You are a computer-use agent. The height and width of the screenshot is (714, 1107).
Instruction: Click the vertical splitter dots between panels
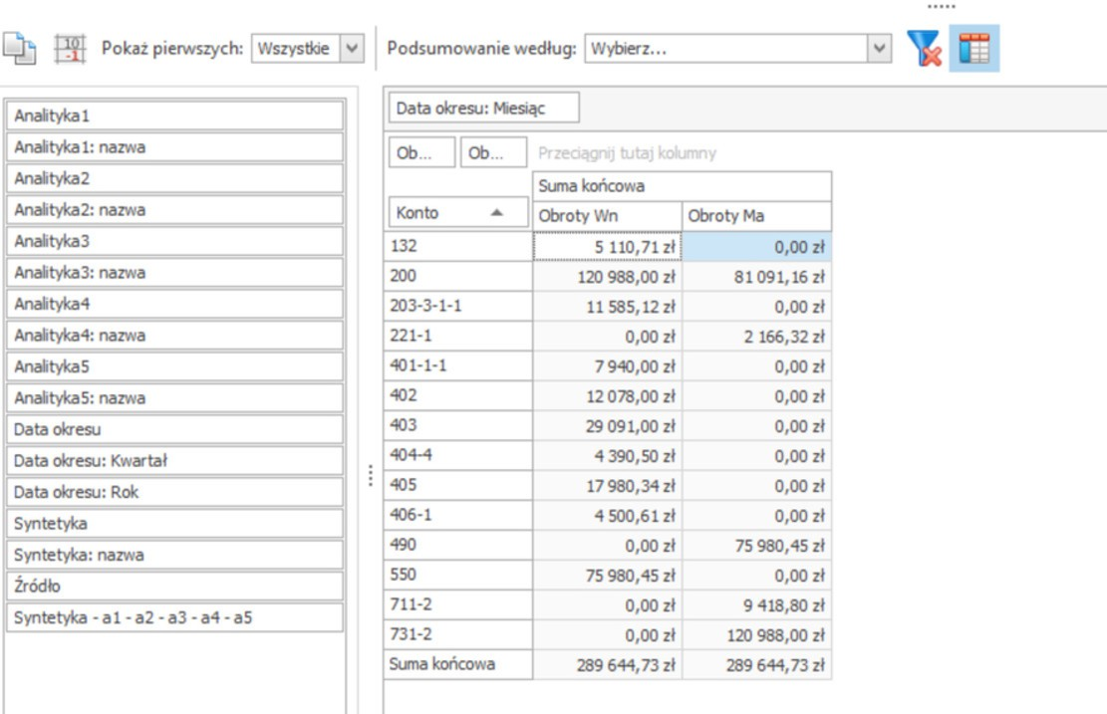[371, 476]
